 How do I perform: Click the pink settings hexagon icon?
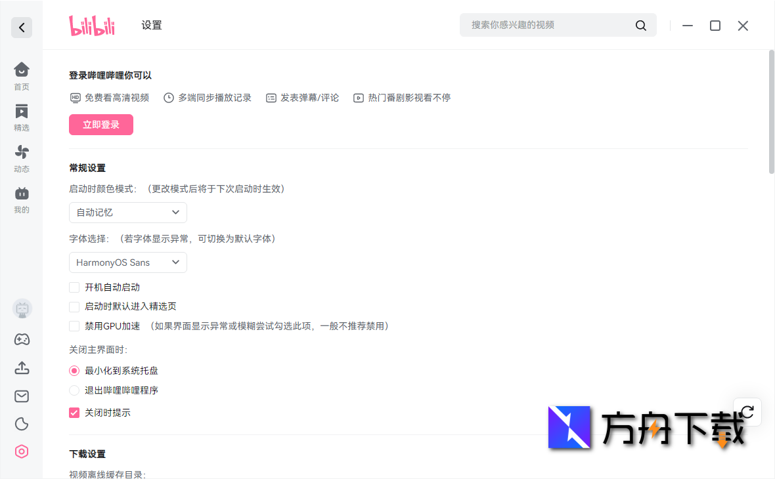tap(21, 451)
